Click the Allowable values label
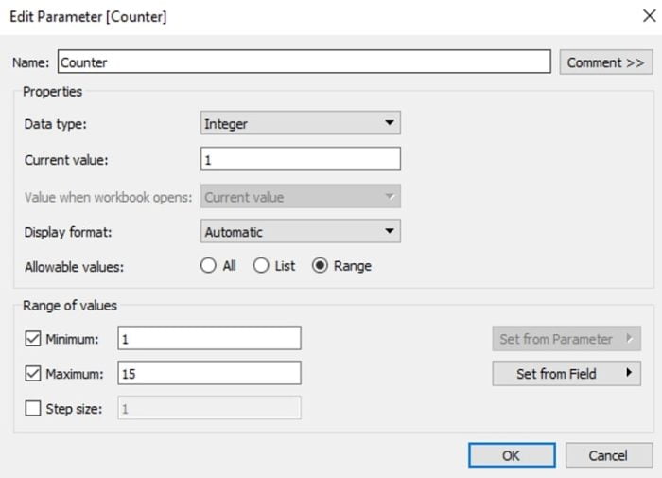 click(75, 267)
